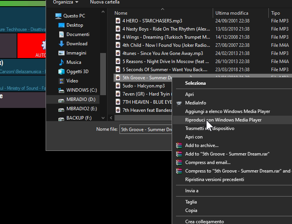Click the scroll-down arrow of navigation pane
The image size is (292, 224).
(103, 118)
